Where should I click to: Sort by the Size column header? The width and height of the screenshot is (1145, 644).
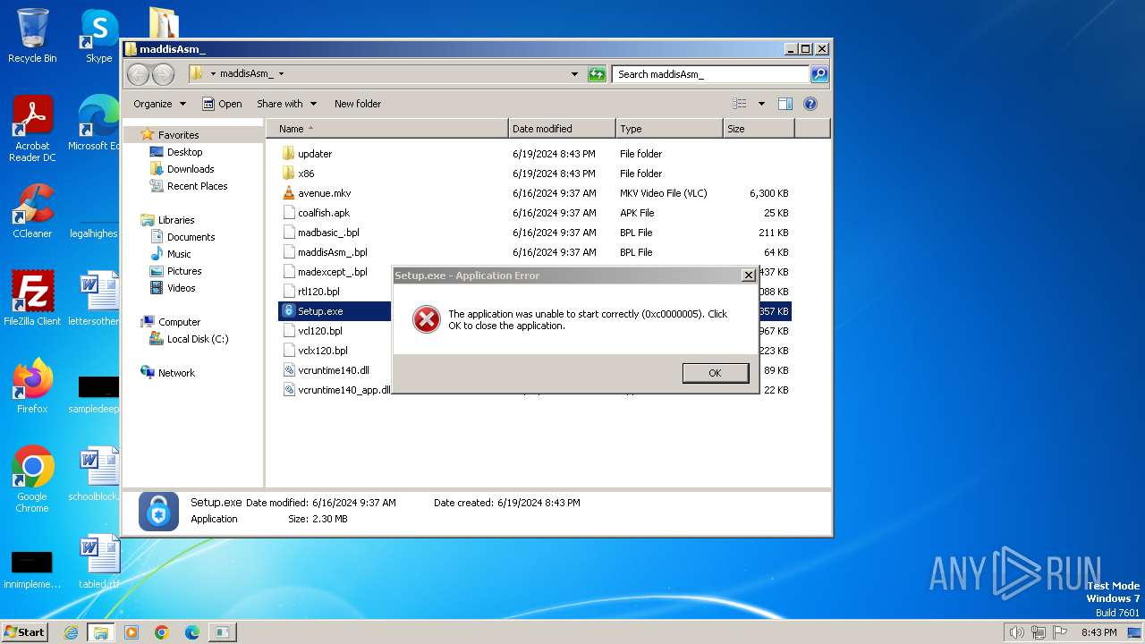(x=759, y=129)
